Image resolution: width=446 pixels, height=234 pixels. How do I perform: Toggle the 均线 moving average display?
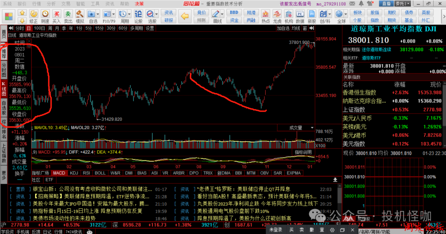tap(296, 28)
